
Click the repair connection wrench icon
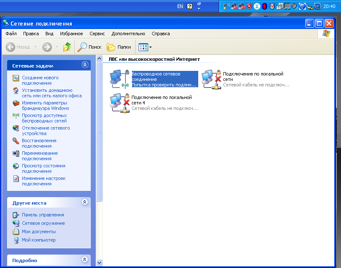[x=16, y=141]
